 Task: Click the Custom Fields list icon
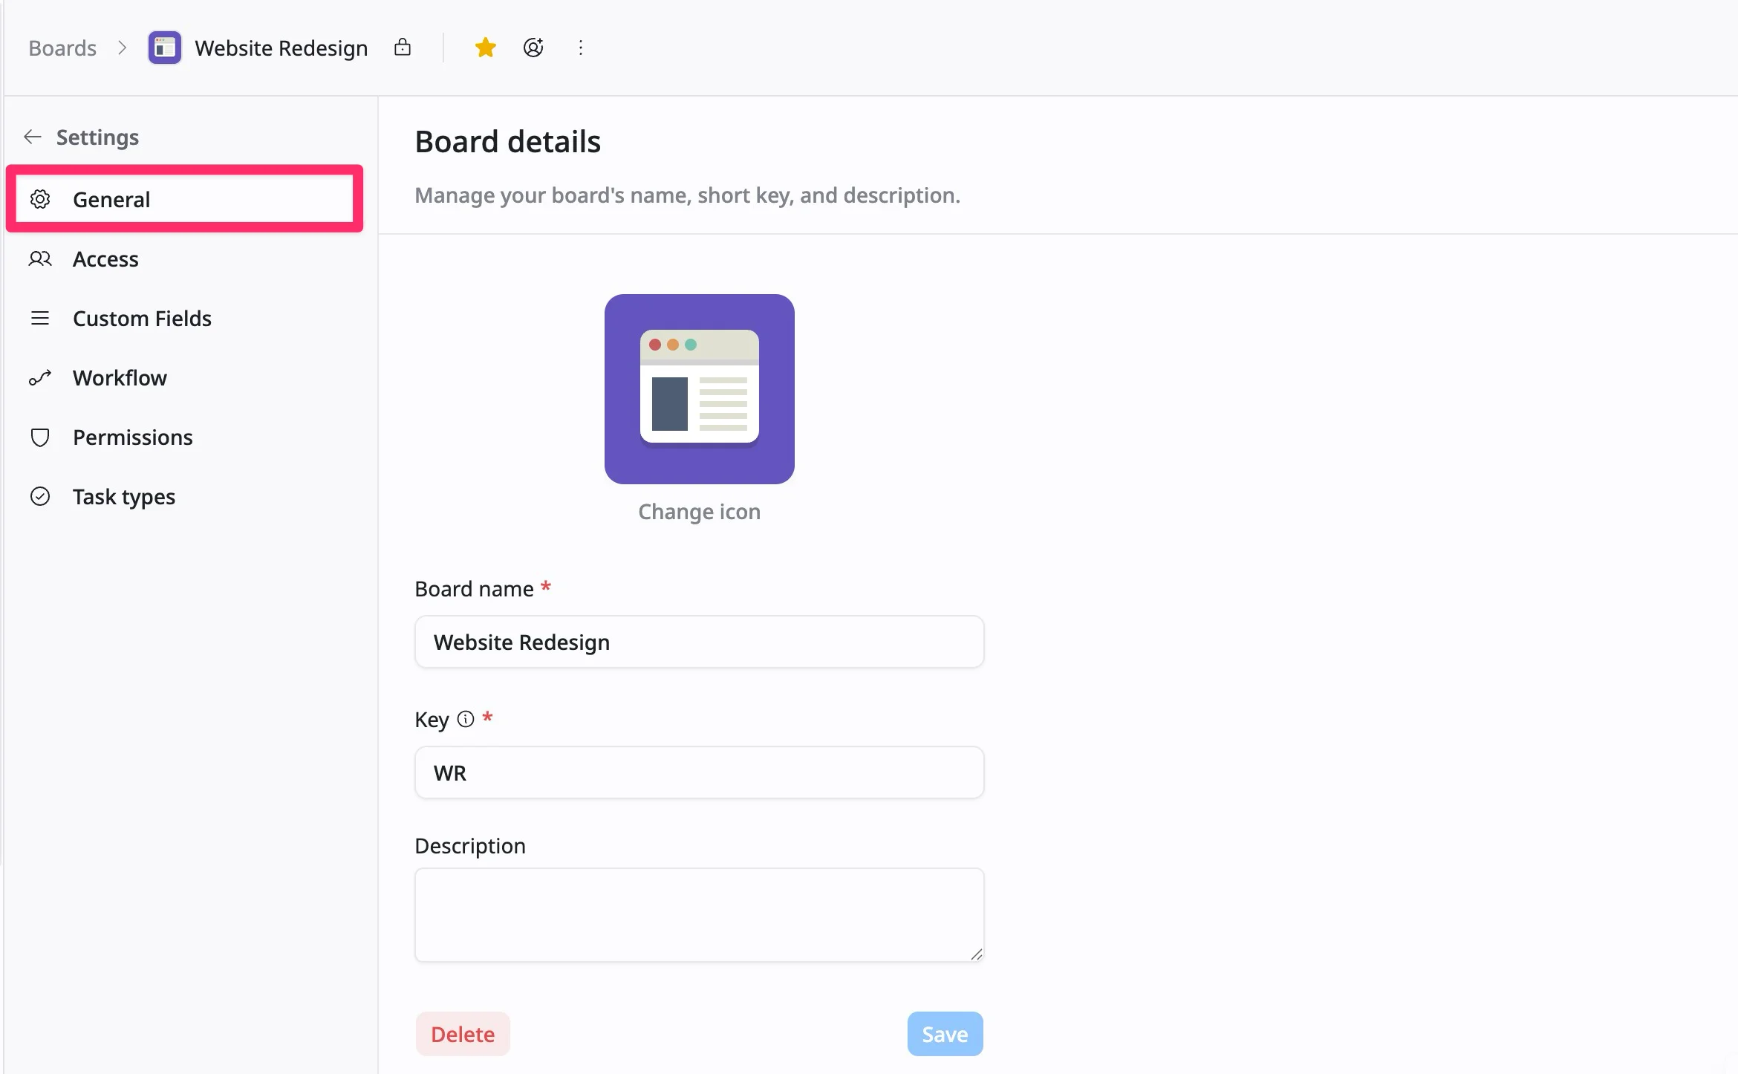click(40, 318)
